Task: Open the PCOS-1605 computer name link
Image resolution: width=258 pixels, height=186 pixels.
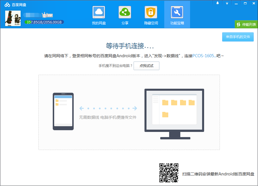Action: (204, 56)
